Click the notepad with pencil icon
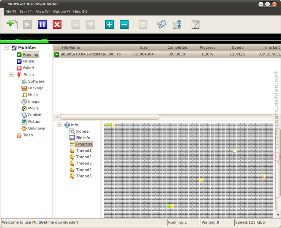This screenshot has height=228, width=281. (x=195, y=24)
